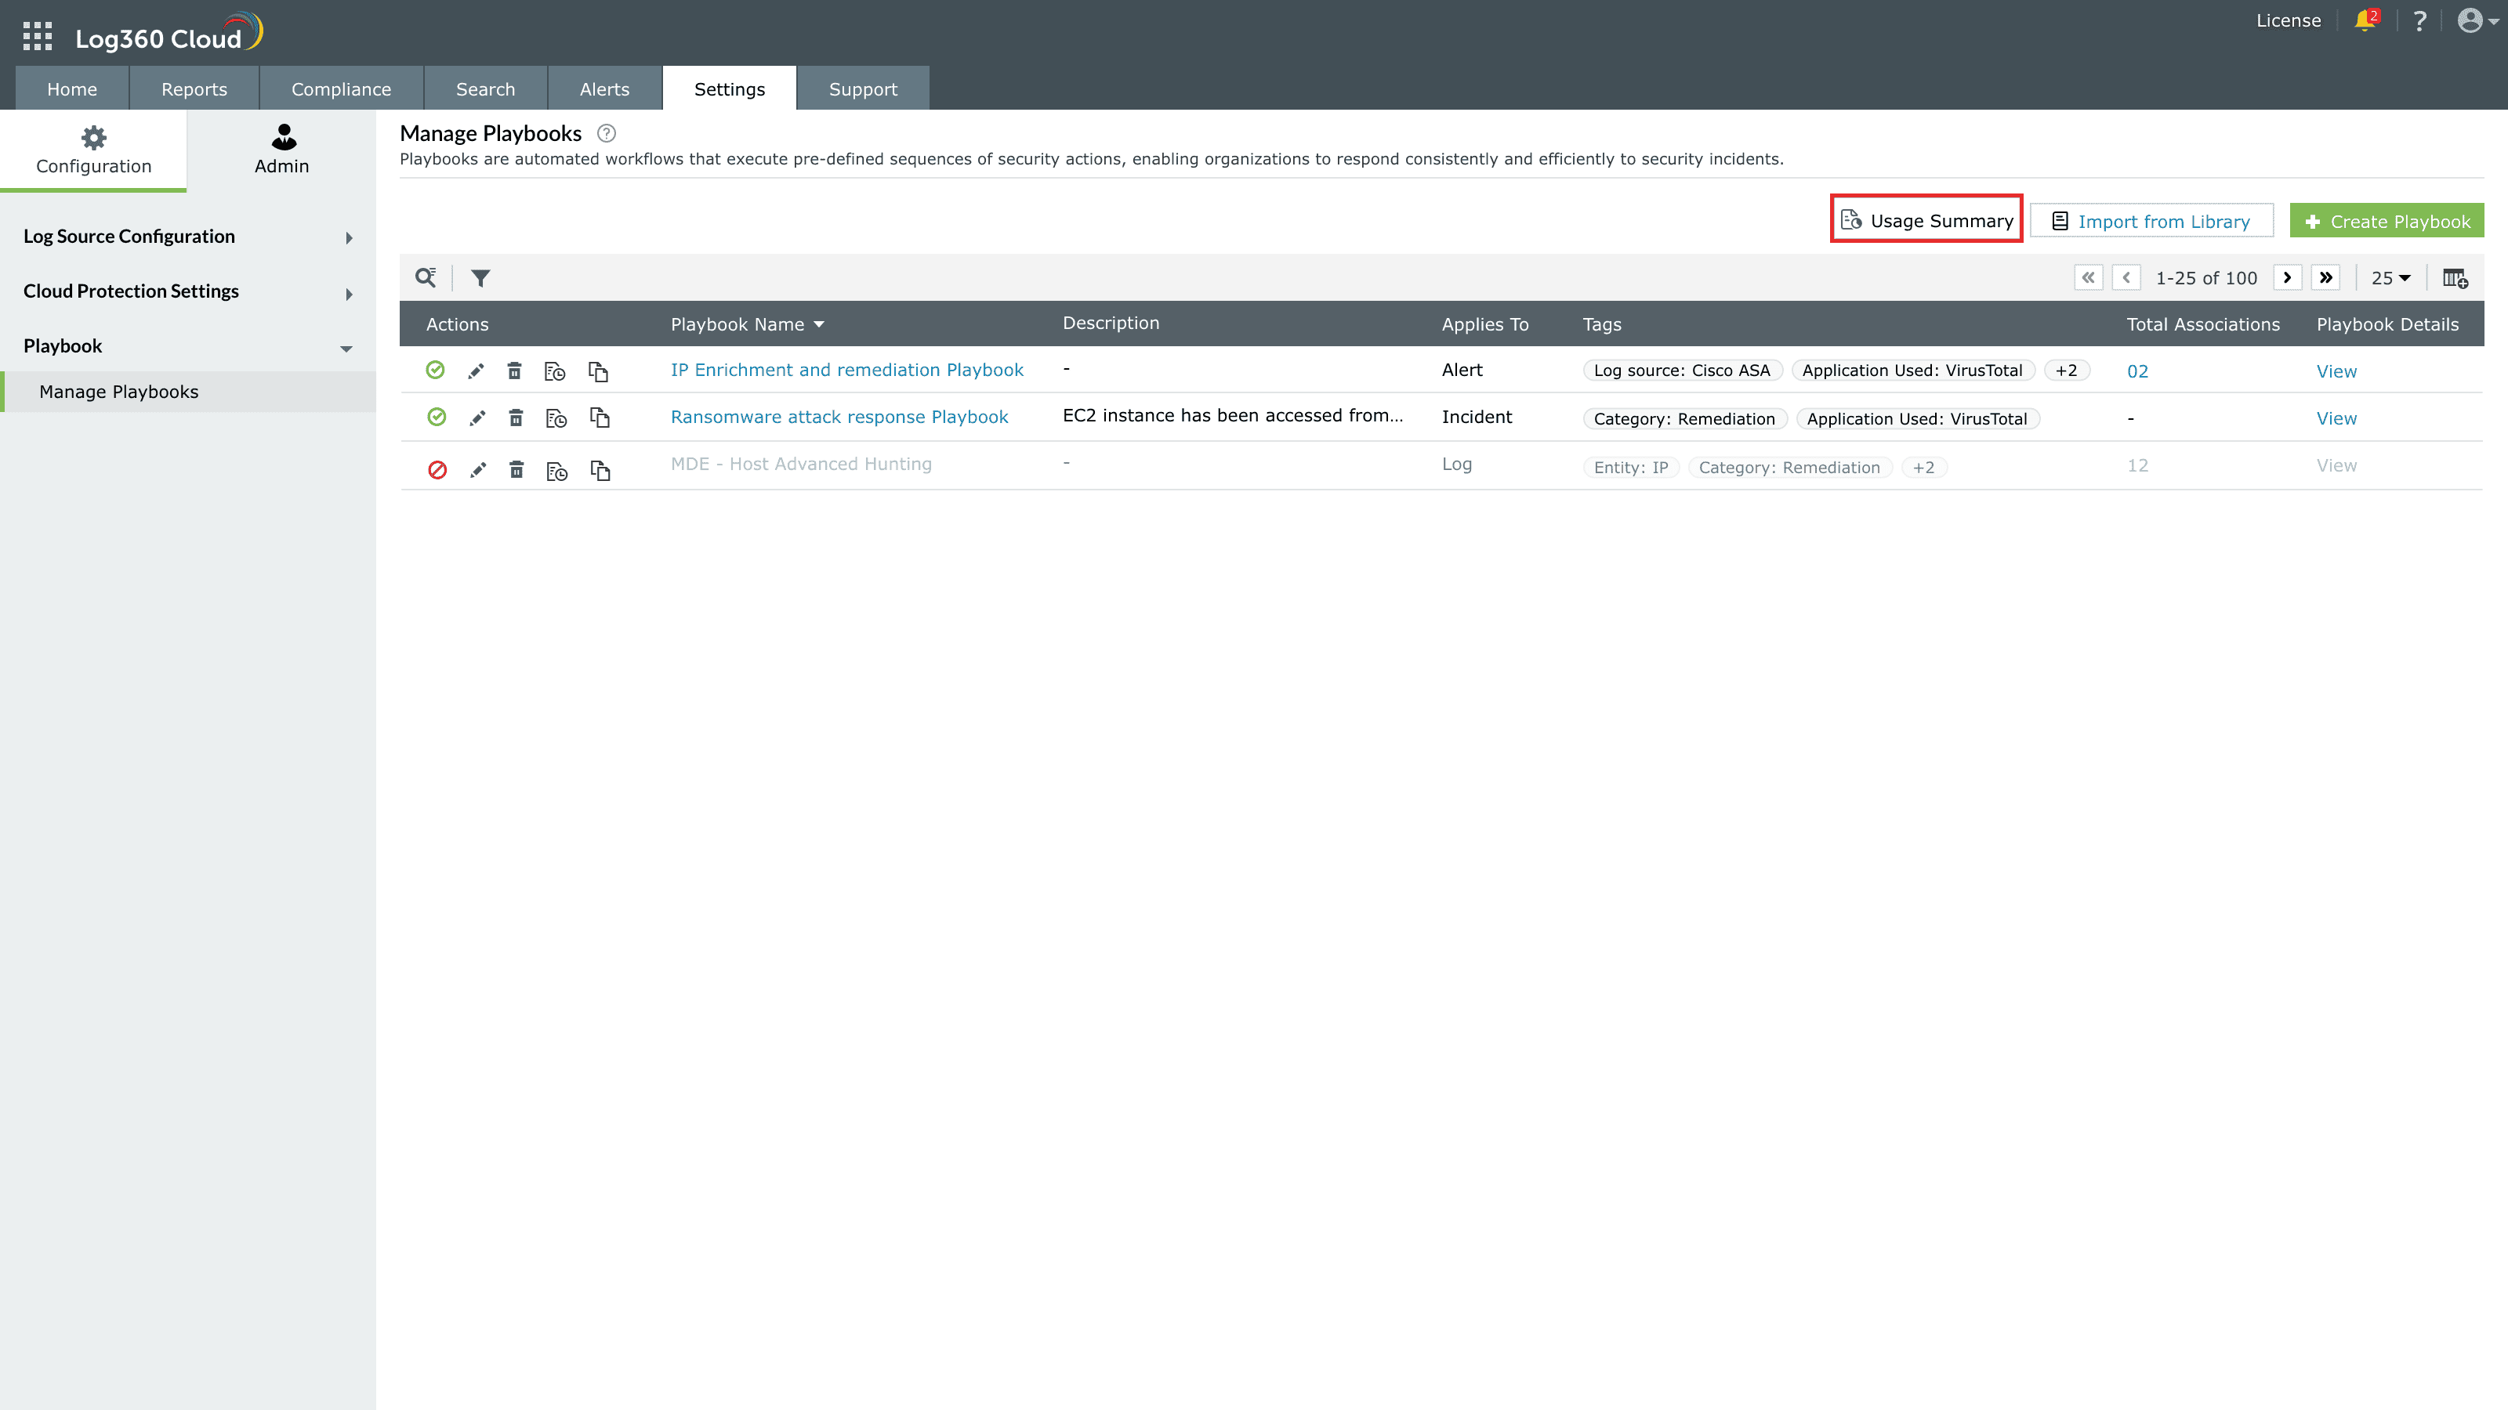Open MDE - Host Advanced Hunting link
2508x1410 pixels.
(x=801, y=465)
